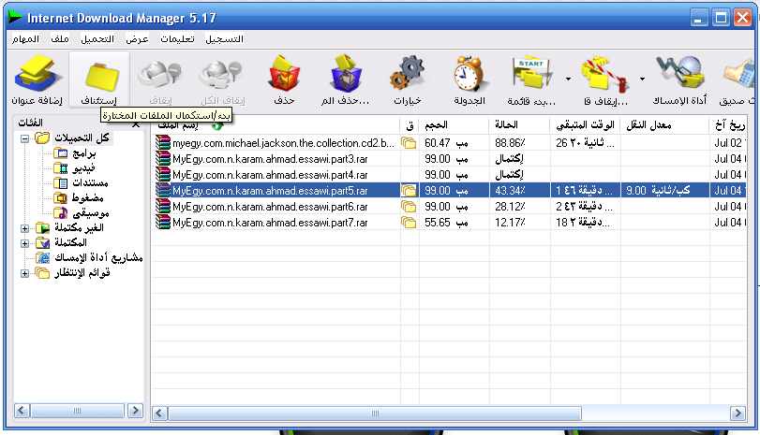Sort by Time Left (الوقت المتبقي) column header

586,125
